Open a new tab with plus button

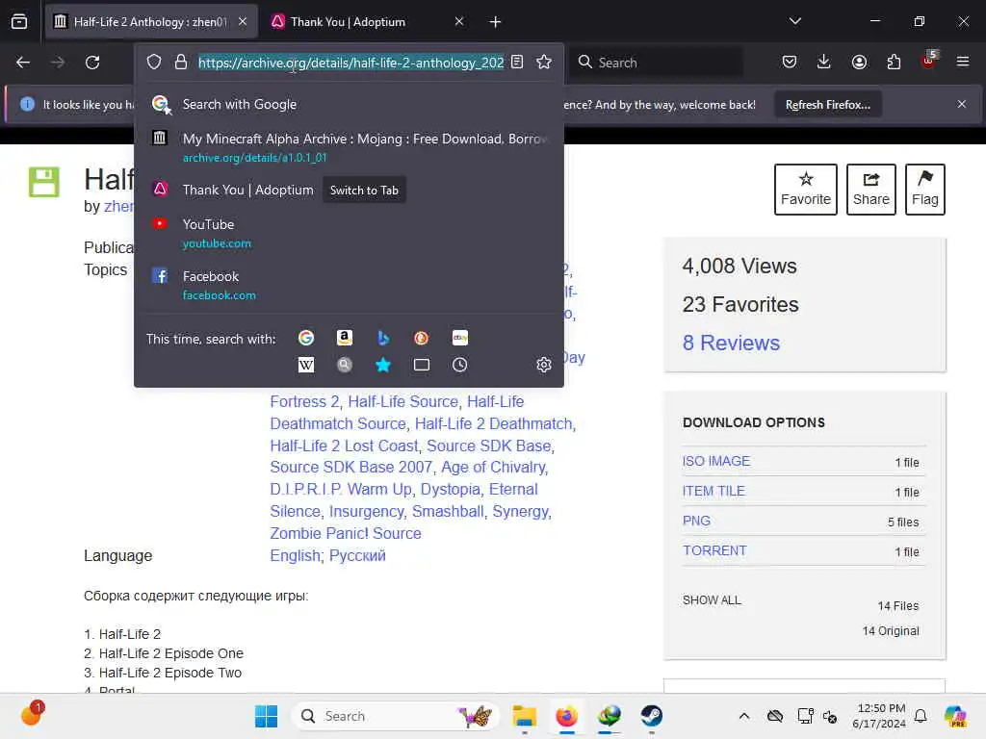495,22
